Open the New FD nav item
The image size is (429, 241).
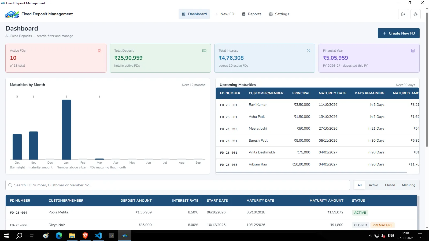coord(224,14)
